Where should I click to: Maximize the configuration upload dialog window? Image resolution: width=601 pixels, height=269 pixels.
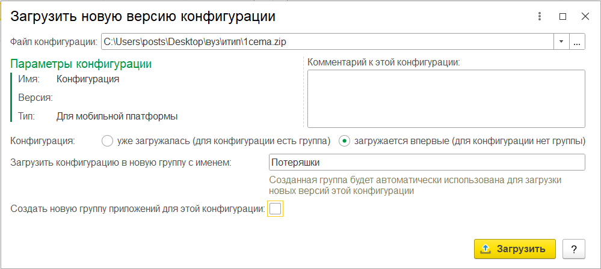coord(562,16)
